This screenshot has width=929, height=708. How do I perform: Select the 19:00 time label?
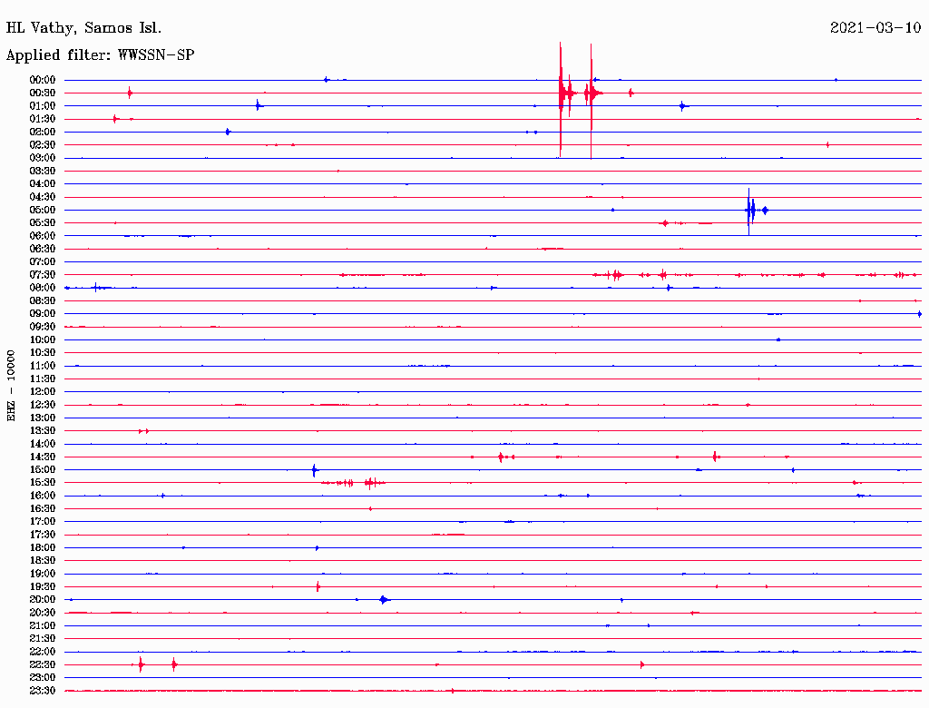[x=43, y=574]
